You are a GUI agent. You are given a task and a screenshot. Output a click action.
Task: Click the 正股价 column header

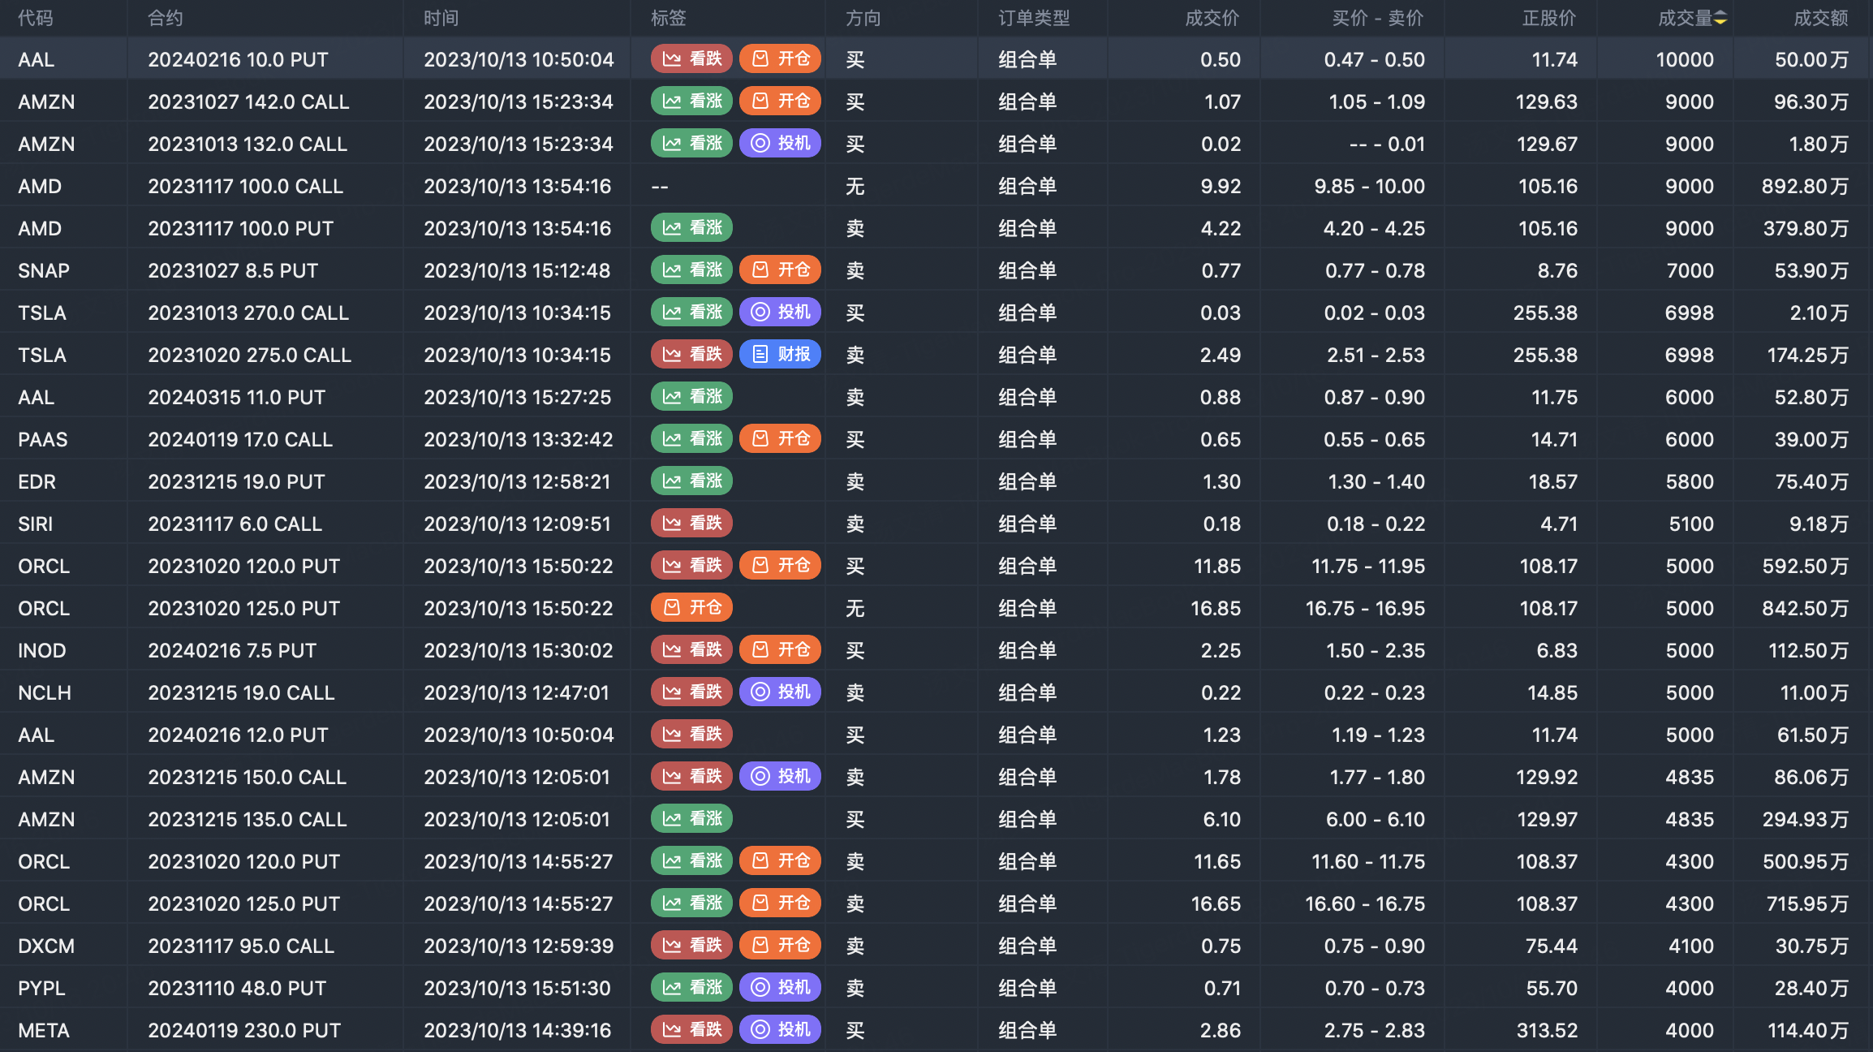coord(1549,18)
